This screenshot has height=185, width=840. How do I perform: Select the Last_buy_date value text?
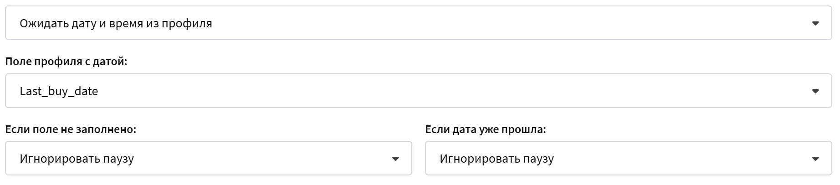click(x=59, y=91)
